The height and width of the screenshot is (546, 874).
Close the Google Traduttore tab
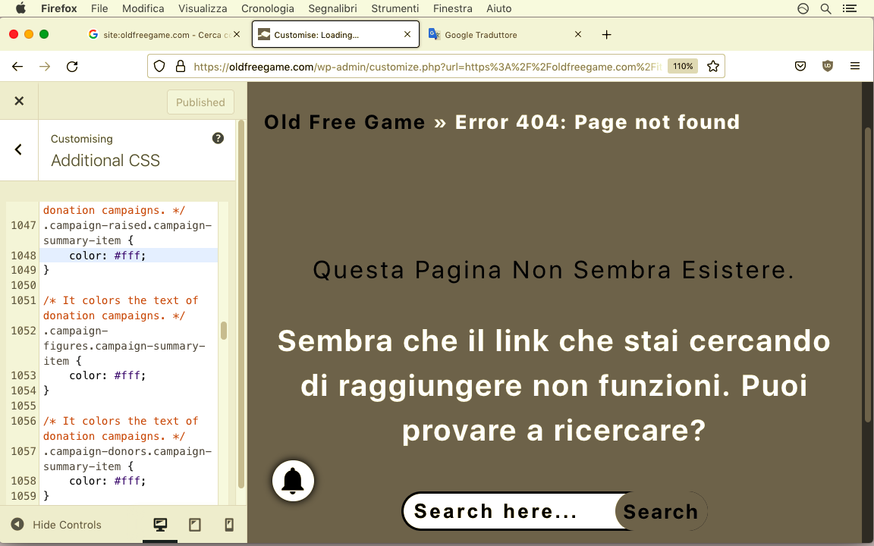(578, 35)
